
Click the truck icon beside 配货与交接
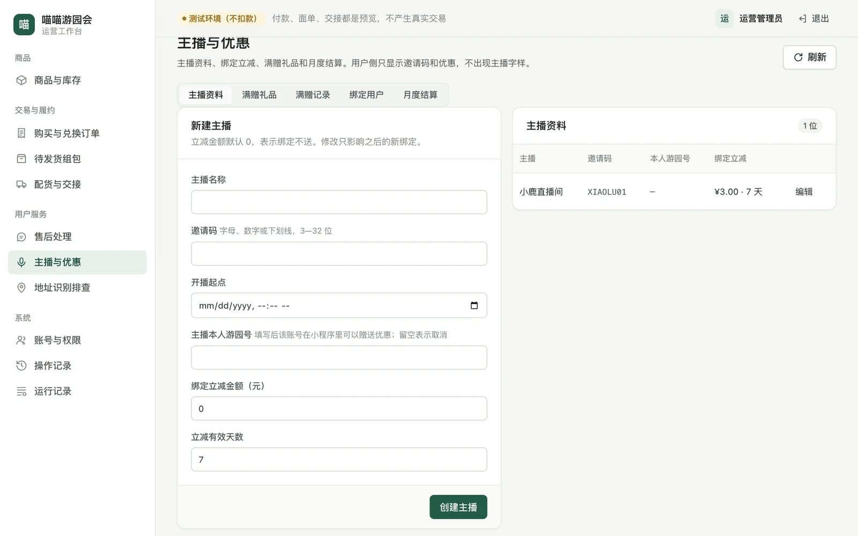click(x=21, y=184)
